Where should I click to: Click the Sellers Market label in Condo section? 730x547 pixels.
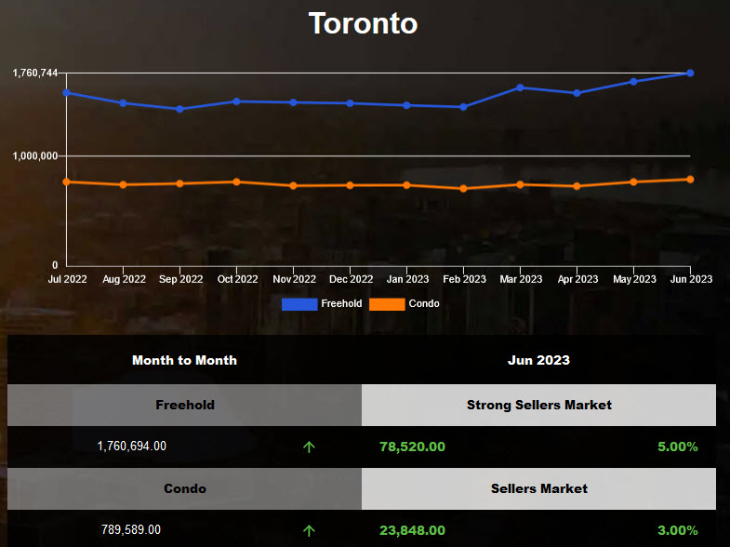coord(538,488)
